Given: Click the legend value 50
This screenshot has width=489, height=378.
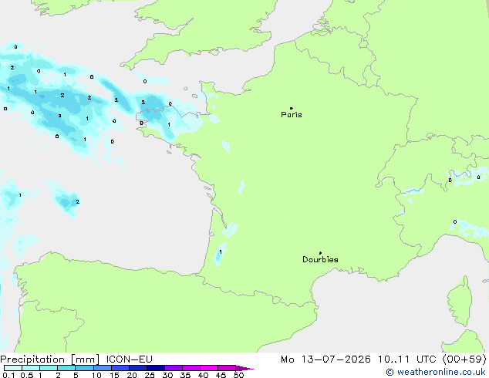Looking at the screenshot, I should pos(238,375).
